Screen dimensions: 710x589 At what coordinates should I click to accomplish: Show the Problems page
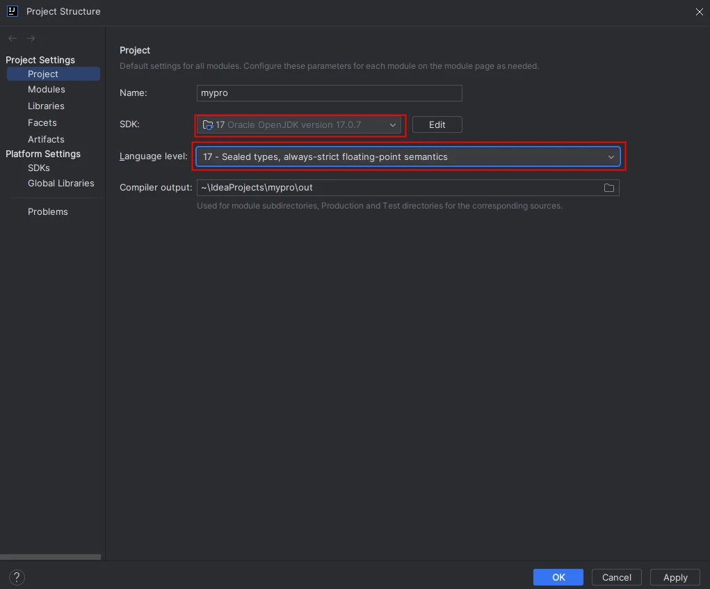[48, 212]
